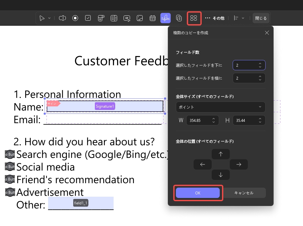Select radio button beside Search engine
Screen dimensions: 303x226
[10, 154]
